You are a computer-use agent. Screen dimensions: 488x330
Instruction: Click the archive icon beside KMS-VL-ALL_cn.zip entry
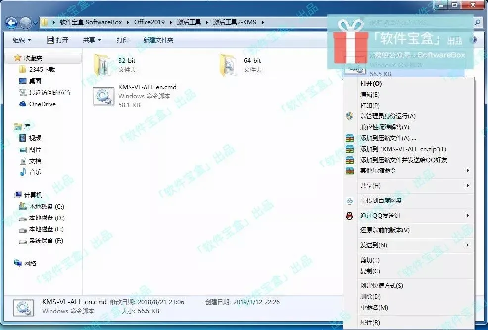point(350,149)
